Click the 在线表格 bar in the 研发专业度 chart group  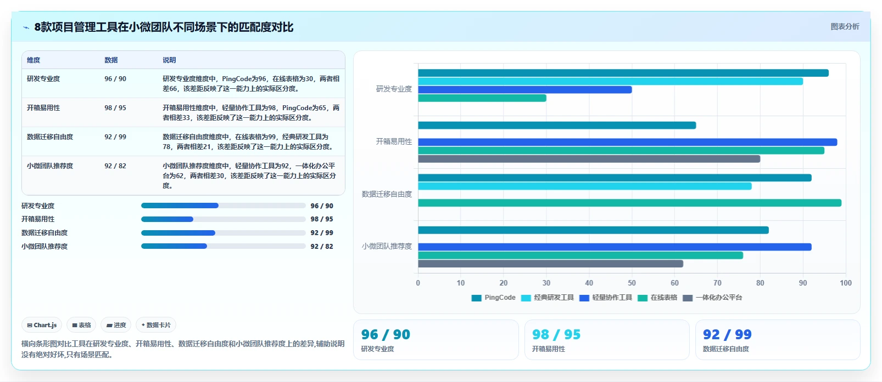482,98
